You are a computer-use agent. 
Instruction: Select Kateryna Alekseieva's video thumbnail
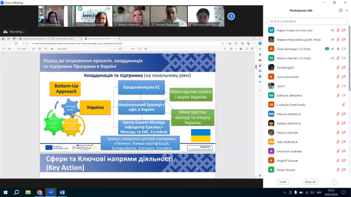coord(206,16)
